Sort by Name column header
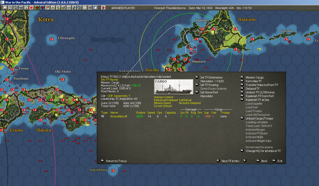The width and height of the screenshot is (319, 186). (114, 113)
